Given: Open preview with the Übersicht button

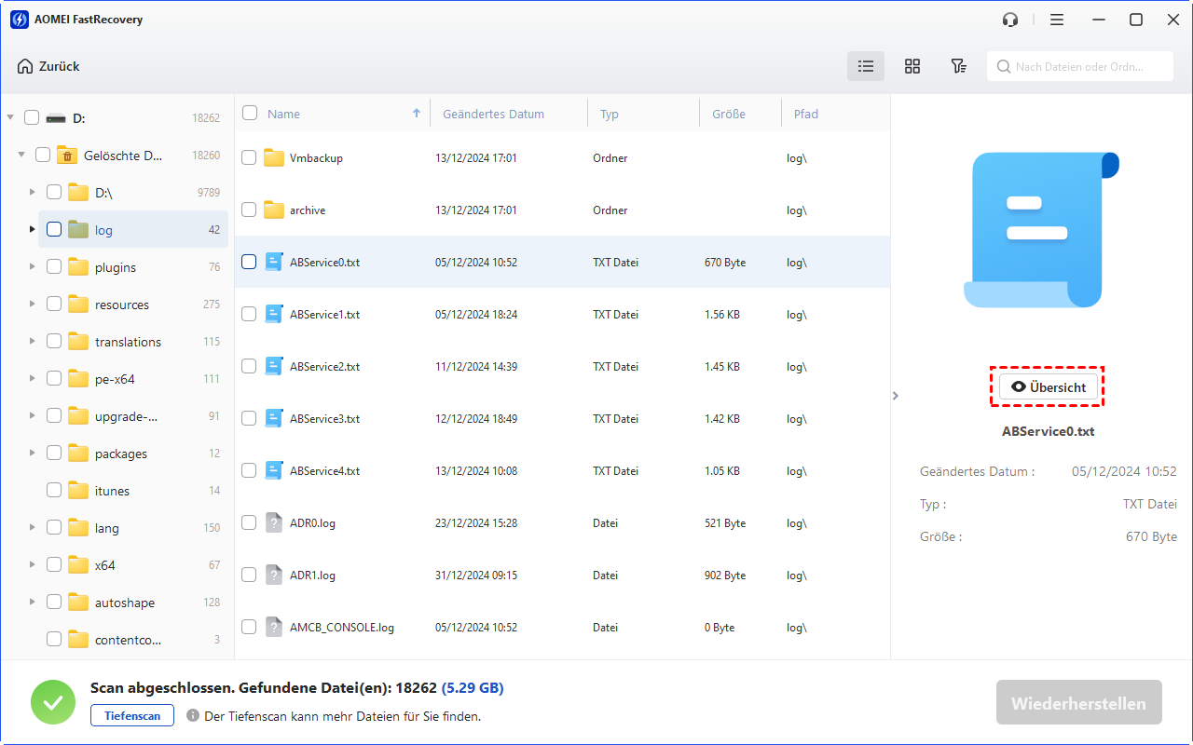Looking at the screenshot, I should point(1048,387).
